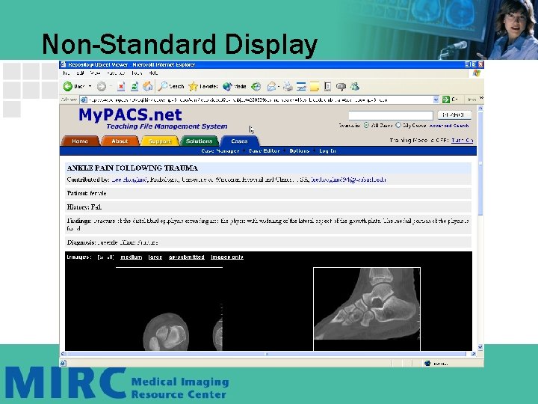Click the horizontal scrollbar right arrow
This screenshot has height=404, width=538.
[474, 353]
